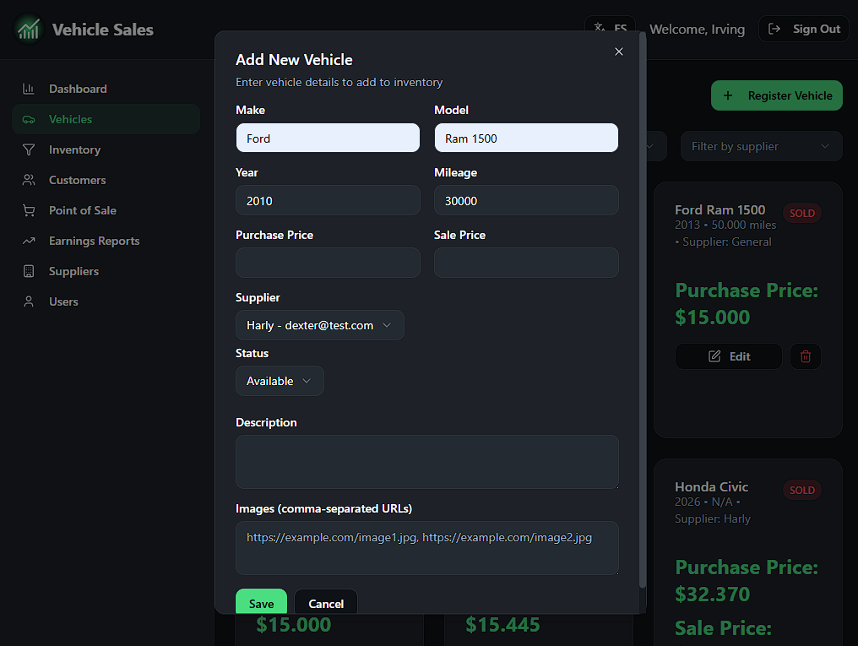858x646 pixels.
Task: Click the pencil icon on Ford Ram Edit
Action: pyautogui.click(x=714, y=356)
